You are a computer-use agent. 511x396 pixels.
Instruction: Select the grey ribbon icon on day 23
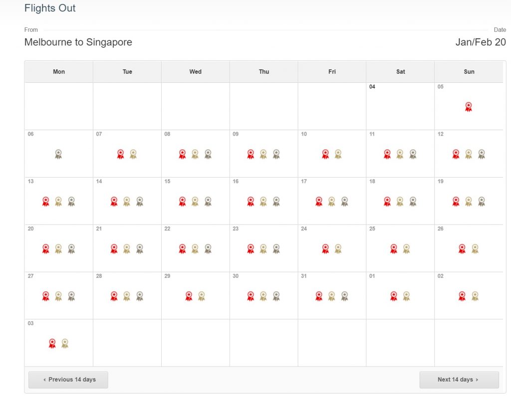276,249
